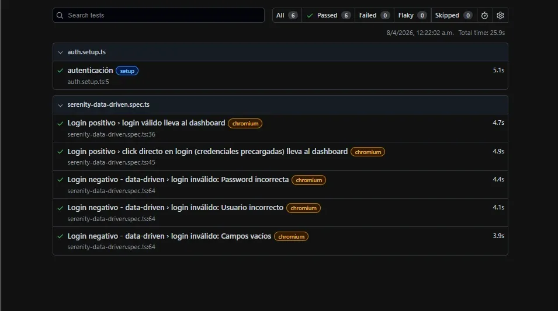Screen dimensions: 558x311
Task: Click checkmark beside Usuario incorrecto test
Action: [x=60, y=208]
